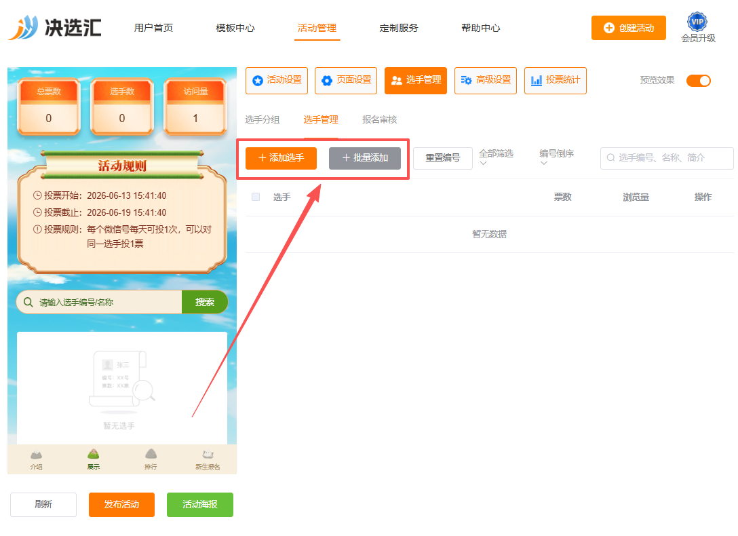Click the gray 批量添加 button
The height and width of the screenshot is (536, 738).
pos(365,158)
